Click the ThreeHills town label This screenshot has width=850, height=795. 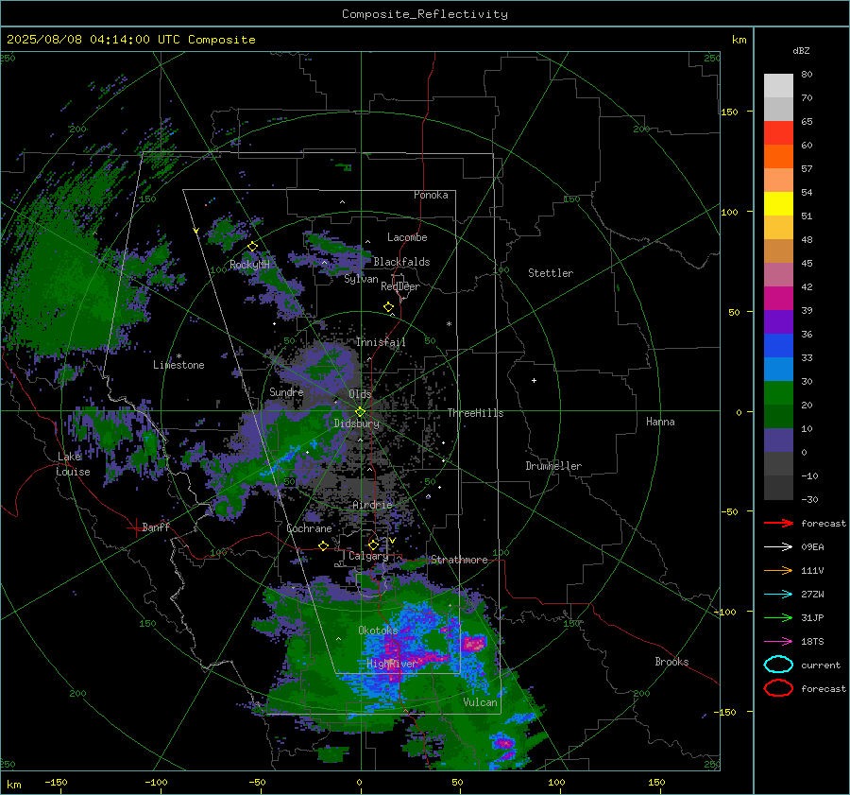[475, 413]
